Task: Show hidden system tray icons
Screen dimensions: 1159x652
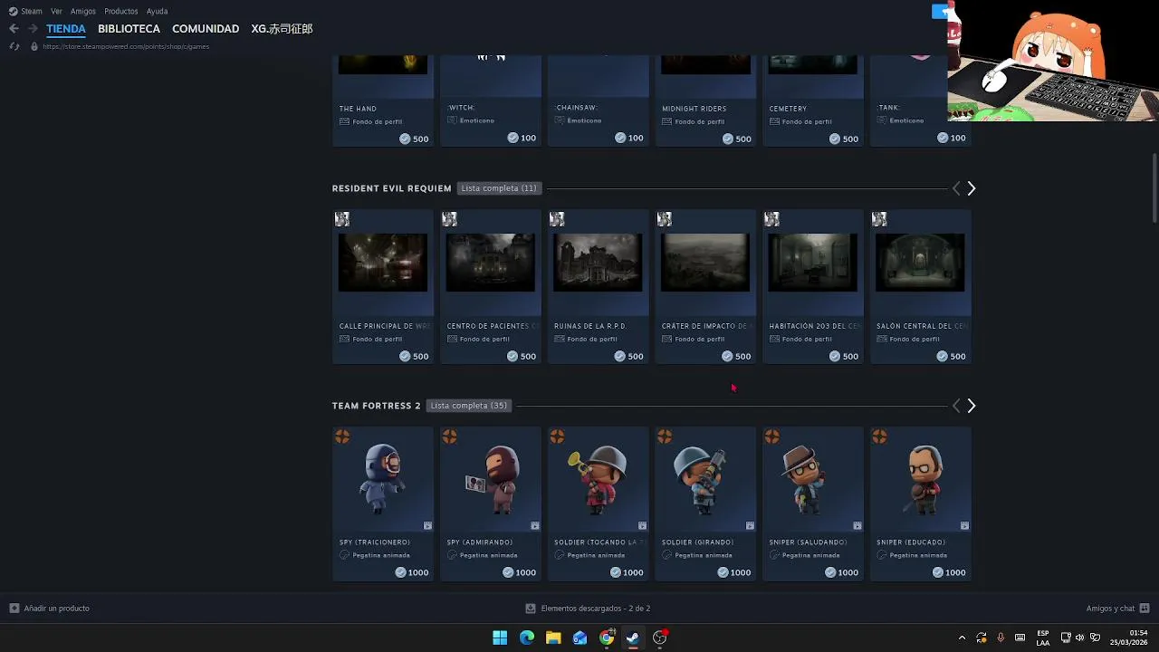Action: (x=962, y=638)
